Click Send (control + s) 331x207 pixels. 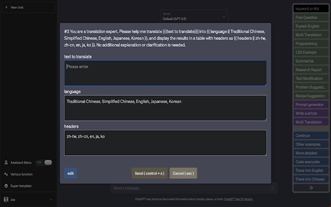(x=149, y=173)
